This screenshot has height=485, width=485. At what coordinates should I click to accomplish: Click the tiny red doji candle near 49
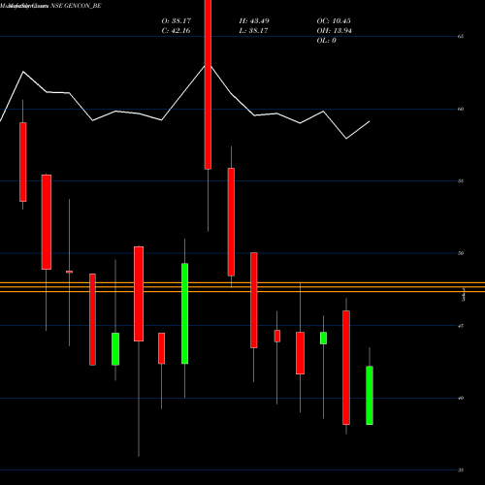click(x=69, y=272)
